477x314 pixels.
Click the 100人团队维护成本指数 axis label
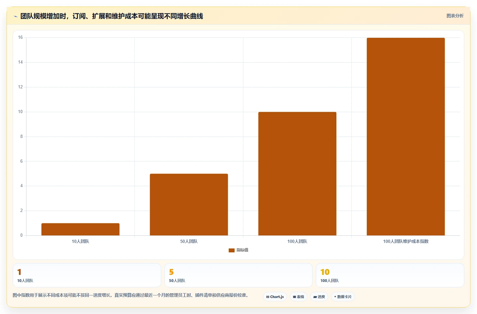[x=406, y=241]
